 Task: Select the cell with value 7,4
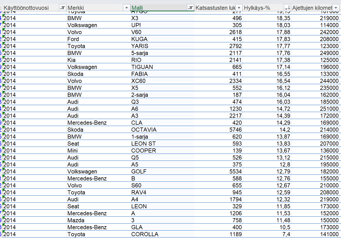(x=267, y=234)
